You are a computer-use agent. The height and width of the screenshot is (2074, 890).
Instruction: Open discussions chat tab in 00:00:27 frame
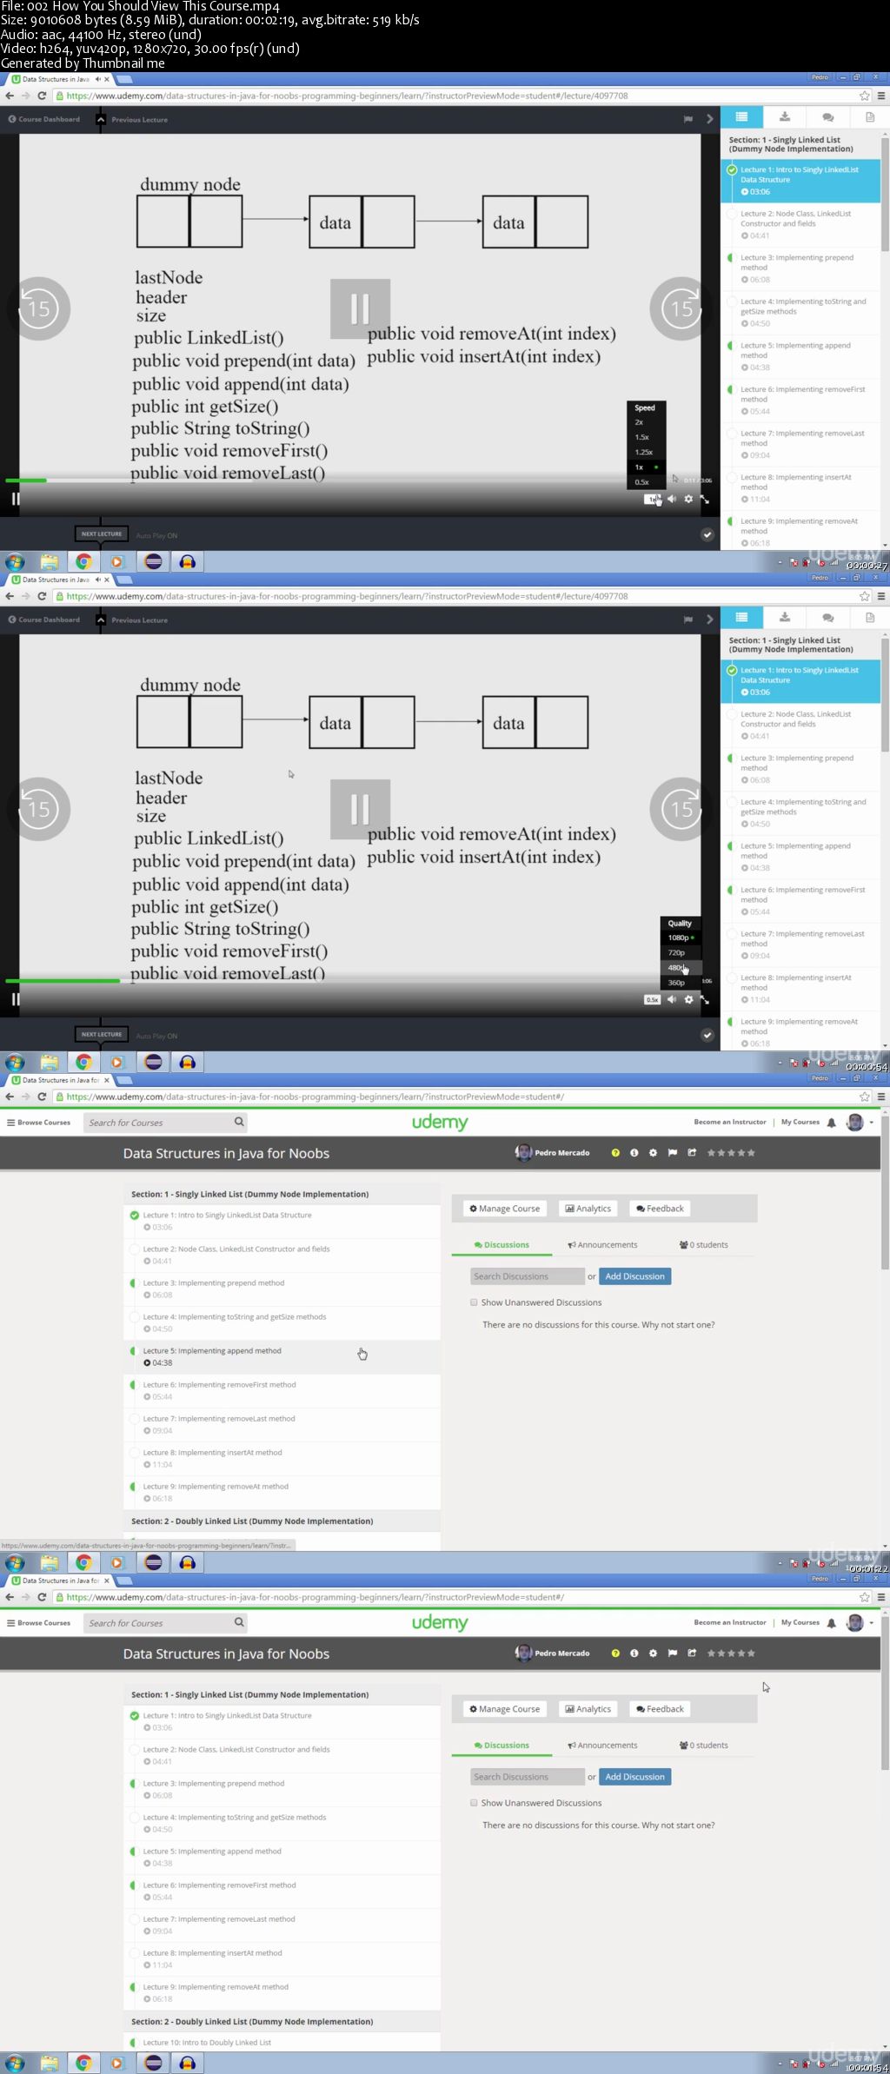click(x=827, y=117)
